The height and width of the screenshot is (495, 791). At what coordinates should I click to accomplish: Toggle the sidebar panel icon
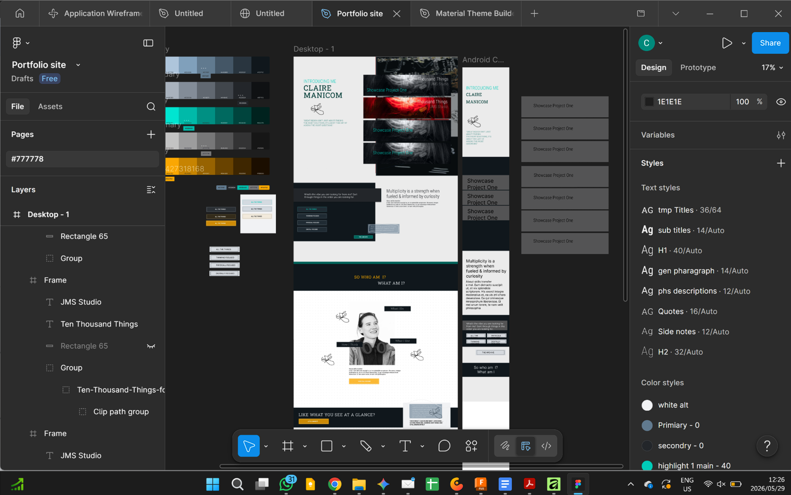pyautogui.click(x=148, y=43)
